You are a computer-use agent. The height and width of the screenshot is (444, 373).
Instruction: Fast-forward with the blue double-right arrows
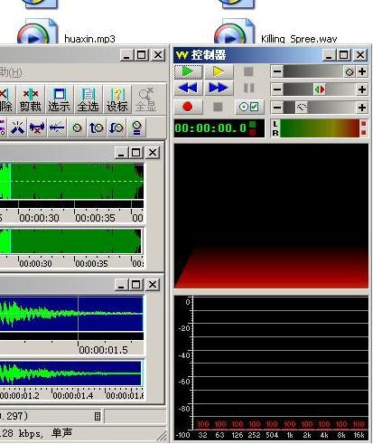[x=219, y=88]
